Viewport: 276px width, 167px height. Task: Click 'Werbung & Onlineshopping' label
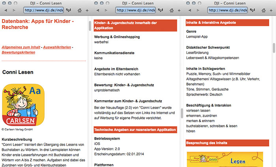click(x=117, y=37)
